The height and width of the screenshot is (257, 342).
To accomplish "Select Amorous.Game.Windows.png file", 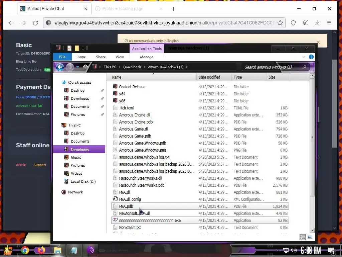I will (x=200, y=150).
